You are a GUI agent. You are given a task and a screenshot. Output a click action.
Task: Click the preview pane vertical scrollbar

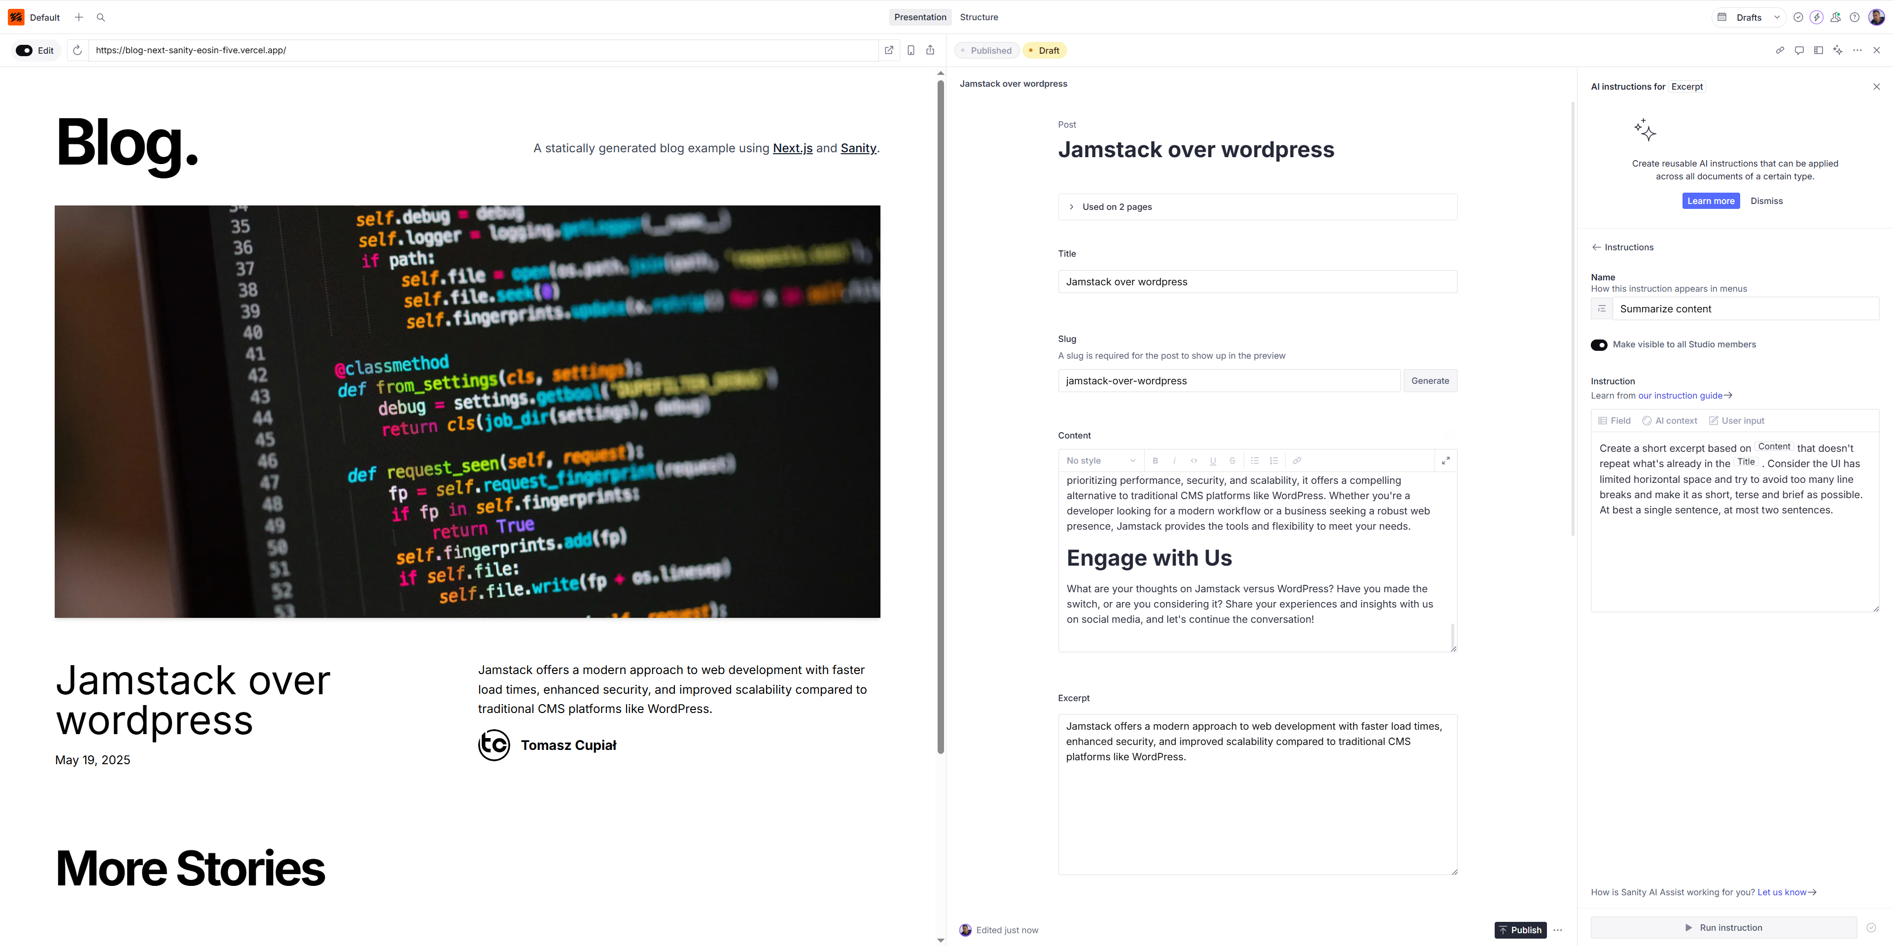[941, 416]
